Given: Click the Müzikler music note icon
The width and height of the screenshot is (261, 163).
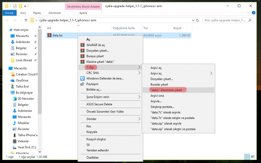Looking at the screenshot, I should coord(15,123).
